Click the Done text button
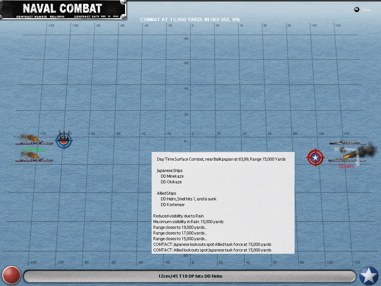This screenshot has width=381, height=286. [366, 10]
